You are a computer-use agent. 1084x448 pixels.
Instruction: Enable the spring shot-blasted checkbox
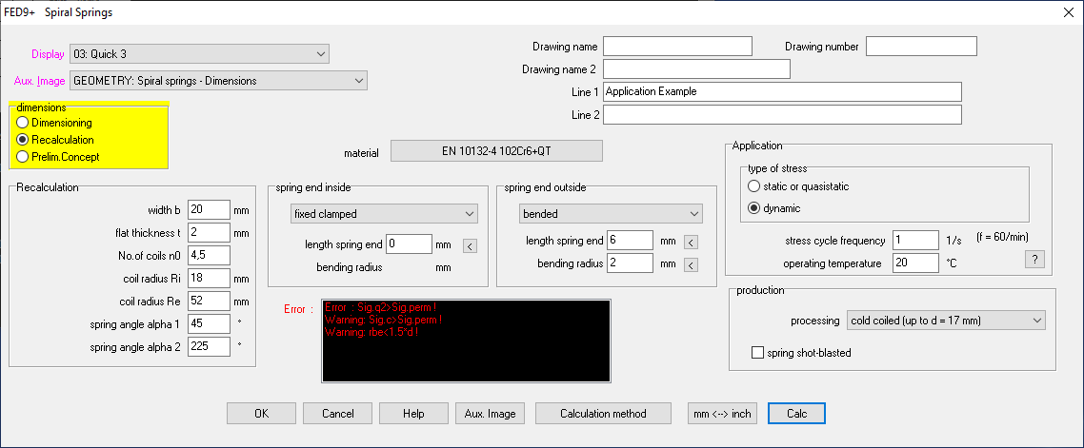[x=758, y=353]
